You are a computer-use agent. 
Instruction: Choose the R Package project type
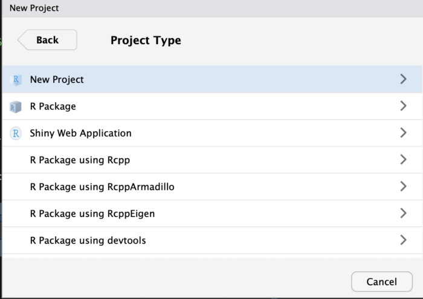click(x=212, y=106)
